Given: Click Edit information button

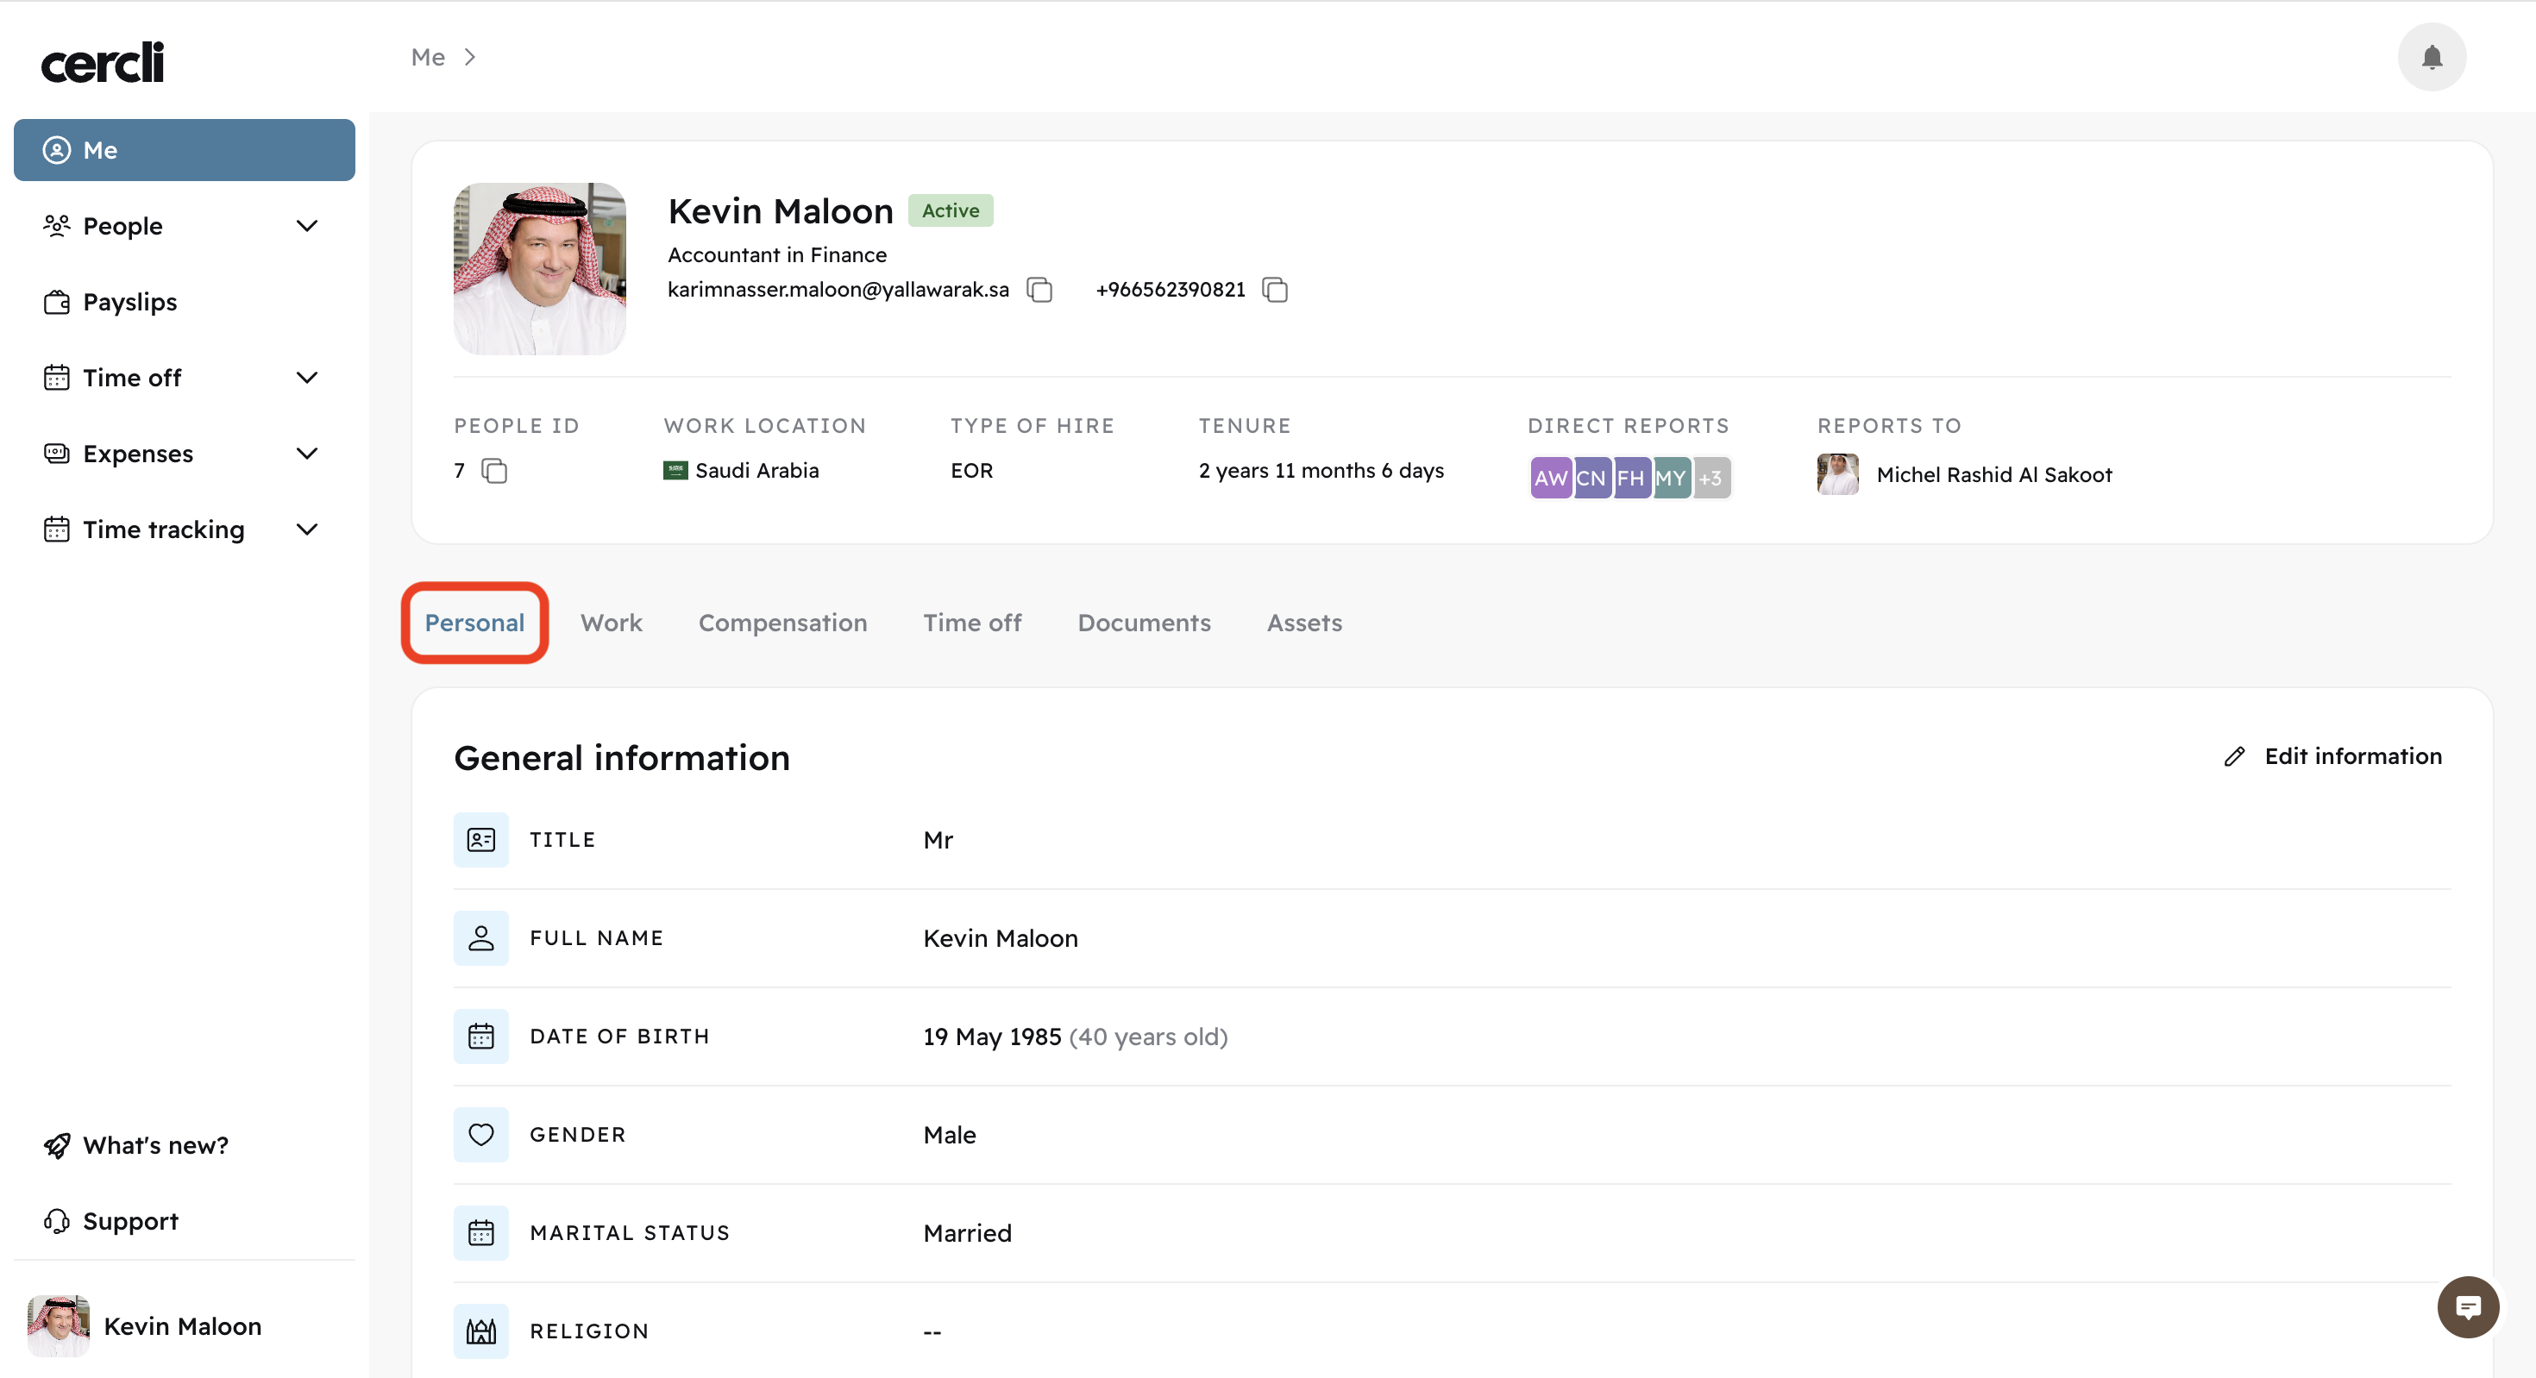Looking at the screenshot, I should coord(2333,756).
